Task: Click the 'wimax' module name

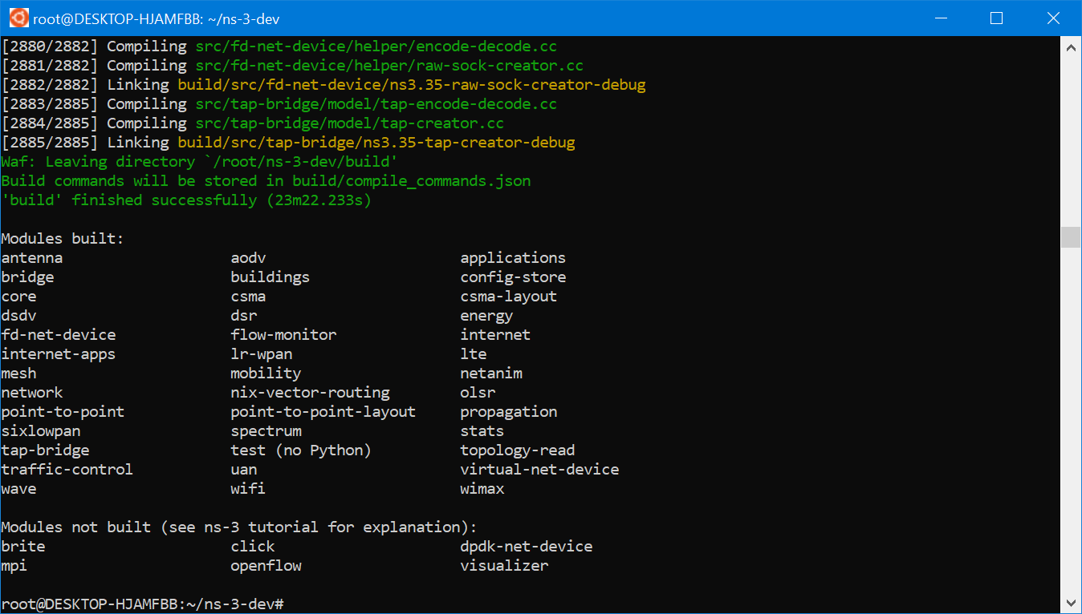Action: (x=482, y=489)
